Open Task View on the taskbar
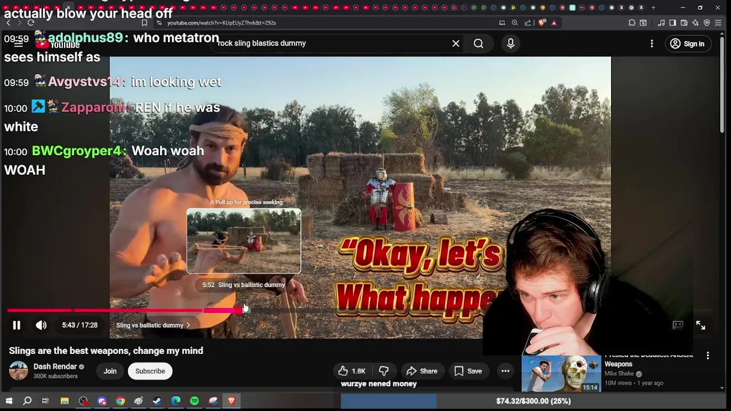The image size is (731, 411). click(x=45, y=401)
